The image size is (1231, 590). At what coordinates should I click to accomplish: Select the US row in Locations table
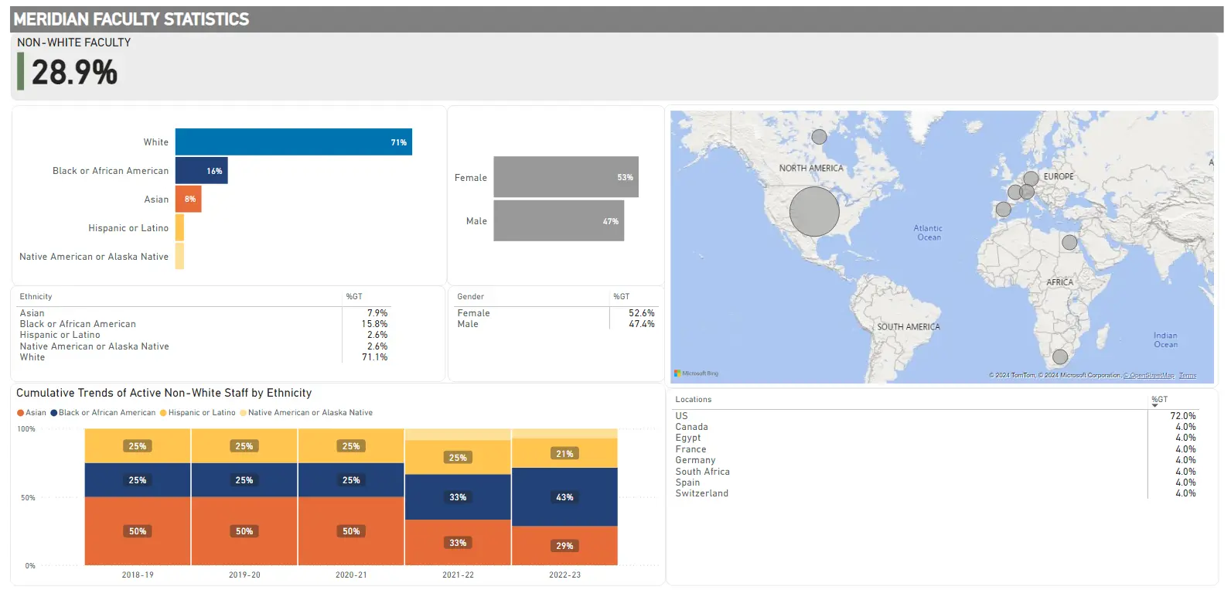point(936,416)
